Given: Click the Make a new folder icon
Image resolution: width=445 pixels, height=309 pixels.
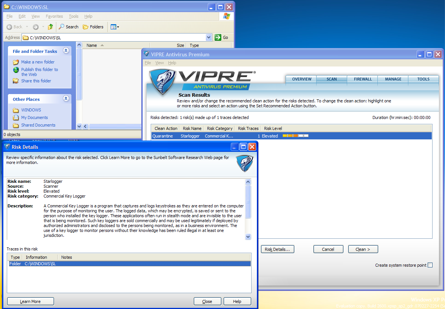Looking at the screenshot, I should tap(16, 62).
